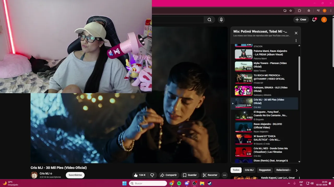Screen dimensions: 334x187
Task: Open more actions ellipsis under video
Action: 224,175
